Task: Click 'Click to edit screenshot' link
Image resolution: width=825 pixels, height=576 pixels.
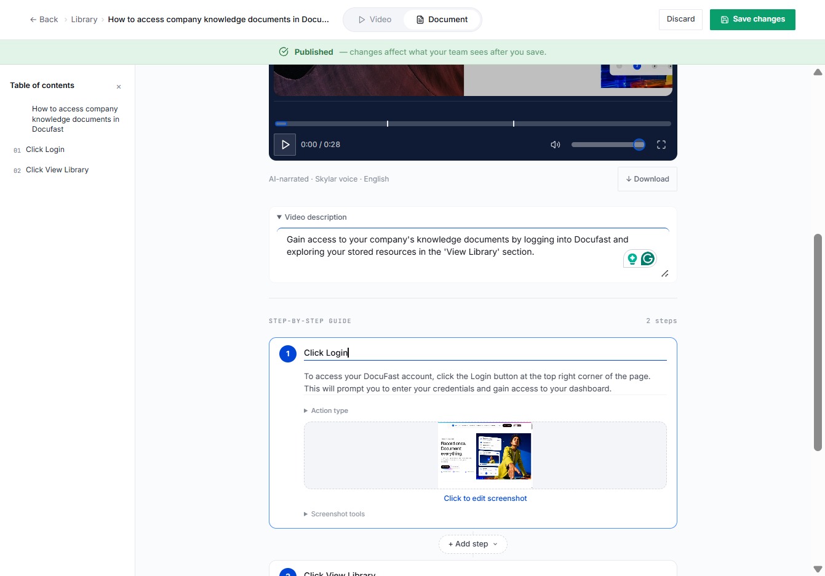Action: [485, 498]
